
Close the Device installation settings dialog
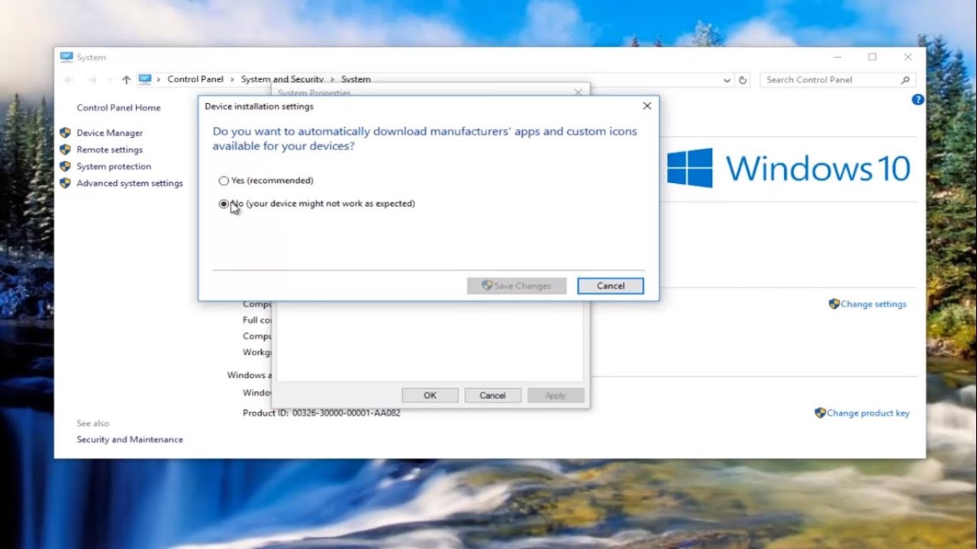(646, 106)
